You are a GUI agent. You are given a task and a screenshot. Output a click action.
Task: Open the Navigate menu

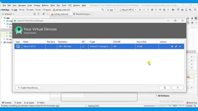(x=22, y=5)
